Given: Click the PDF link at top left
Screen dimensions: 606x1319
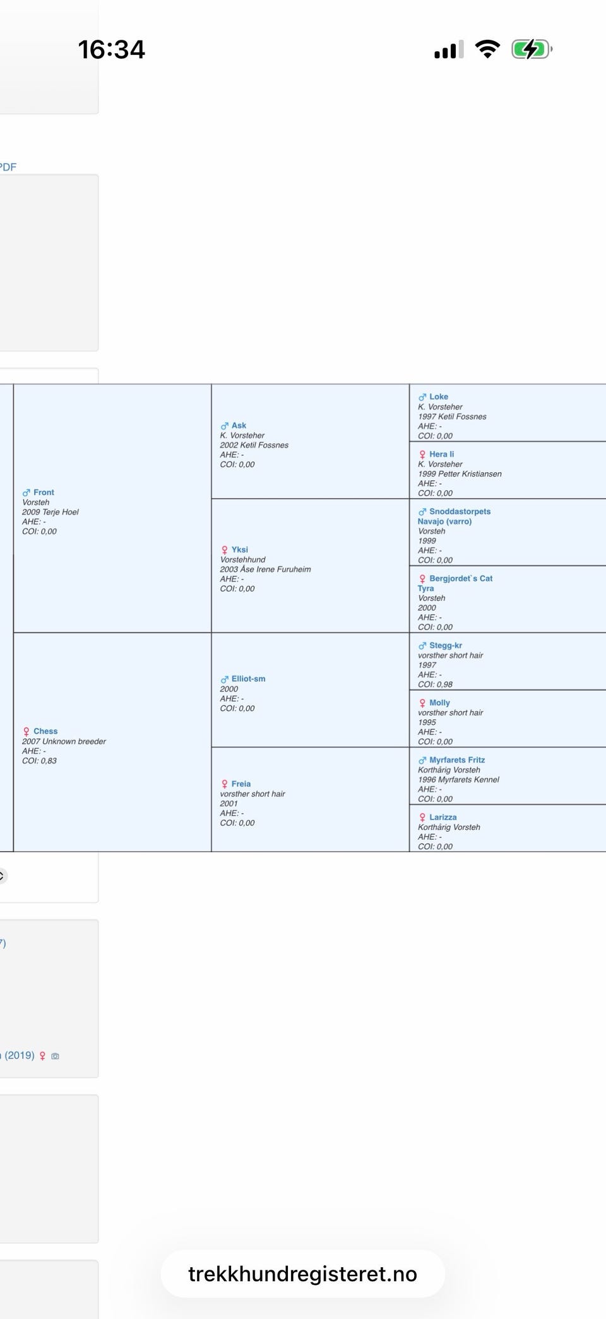Looking at the screenshot, I should 8,167.
